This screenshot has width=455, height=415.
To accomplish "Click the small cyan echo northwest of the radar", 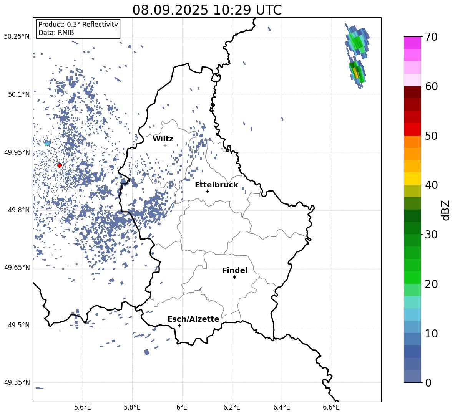I will tap(47, 143).
